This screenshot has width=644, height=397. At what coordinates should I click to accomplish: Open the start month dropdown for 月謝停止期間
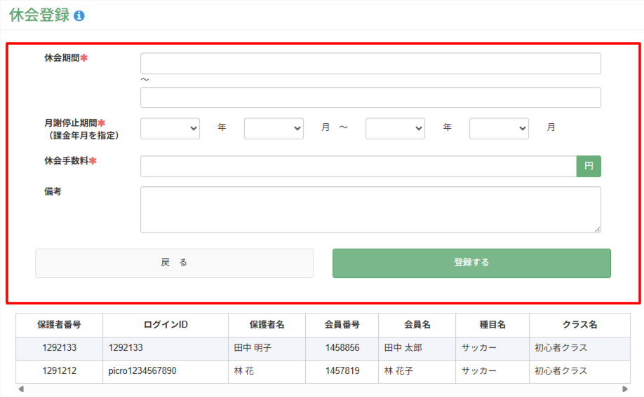274,128
